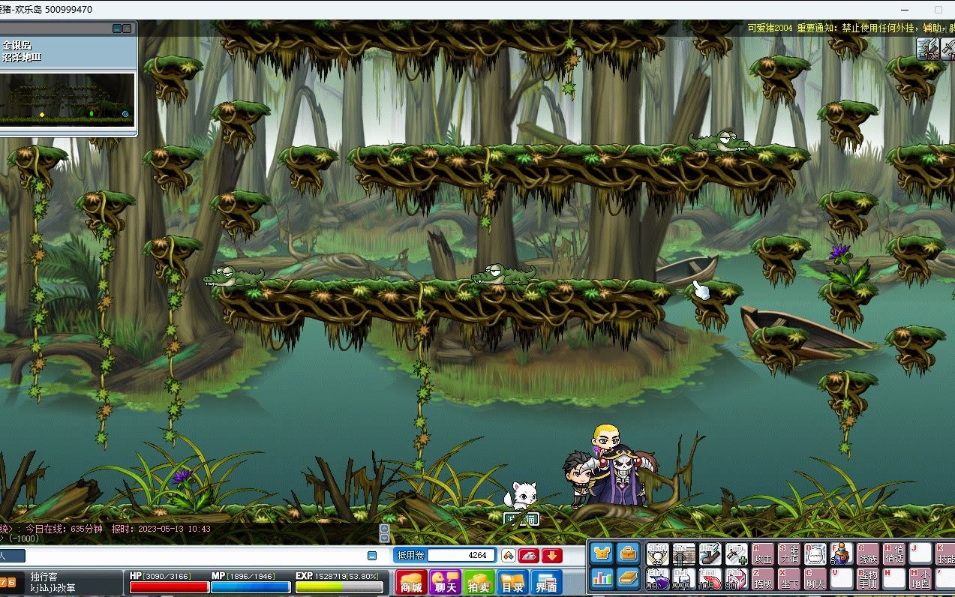This screenshot has width=955, height=597.
Task: Use the Del quickslot item with 999 count
Action: [684, 578]
